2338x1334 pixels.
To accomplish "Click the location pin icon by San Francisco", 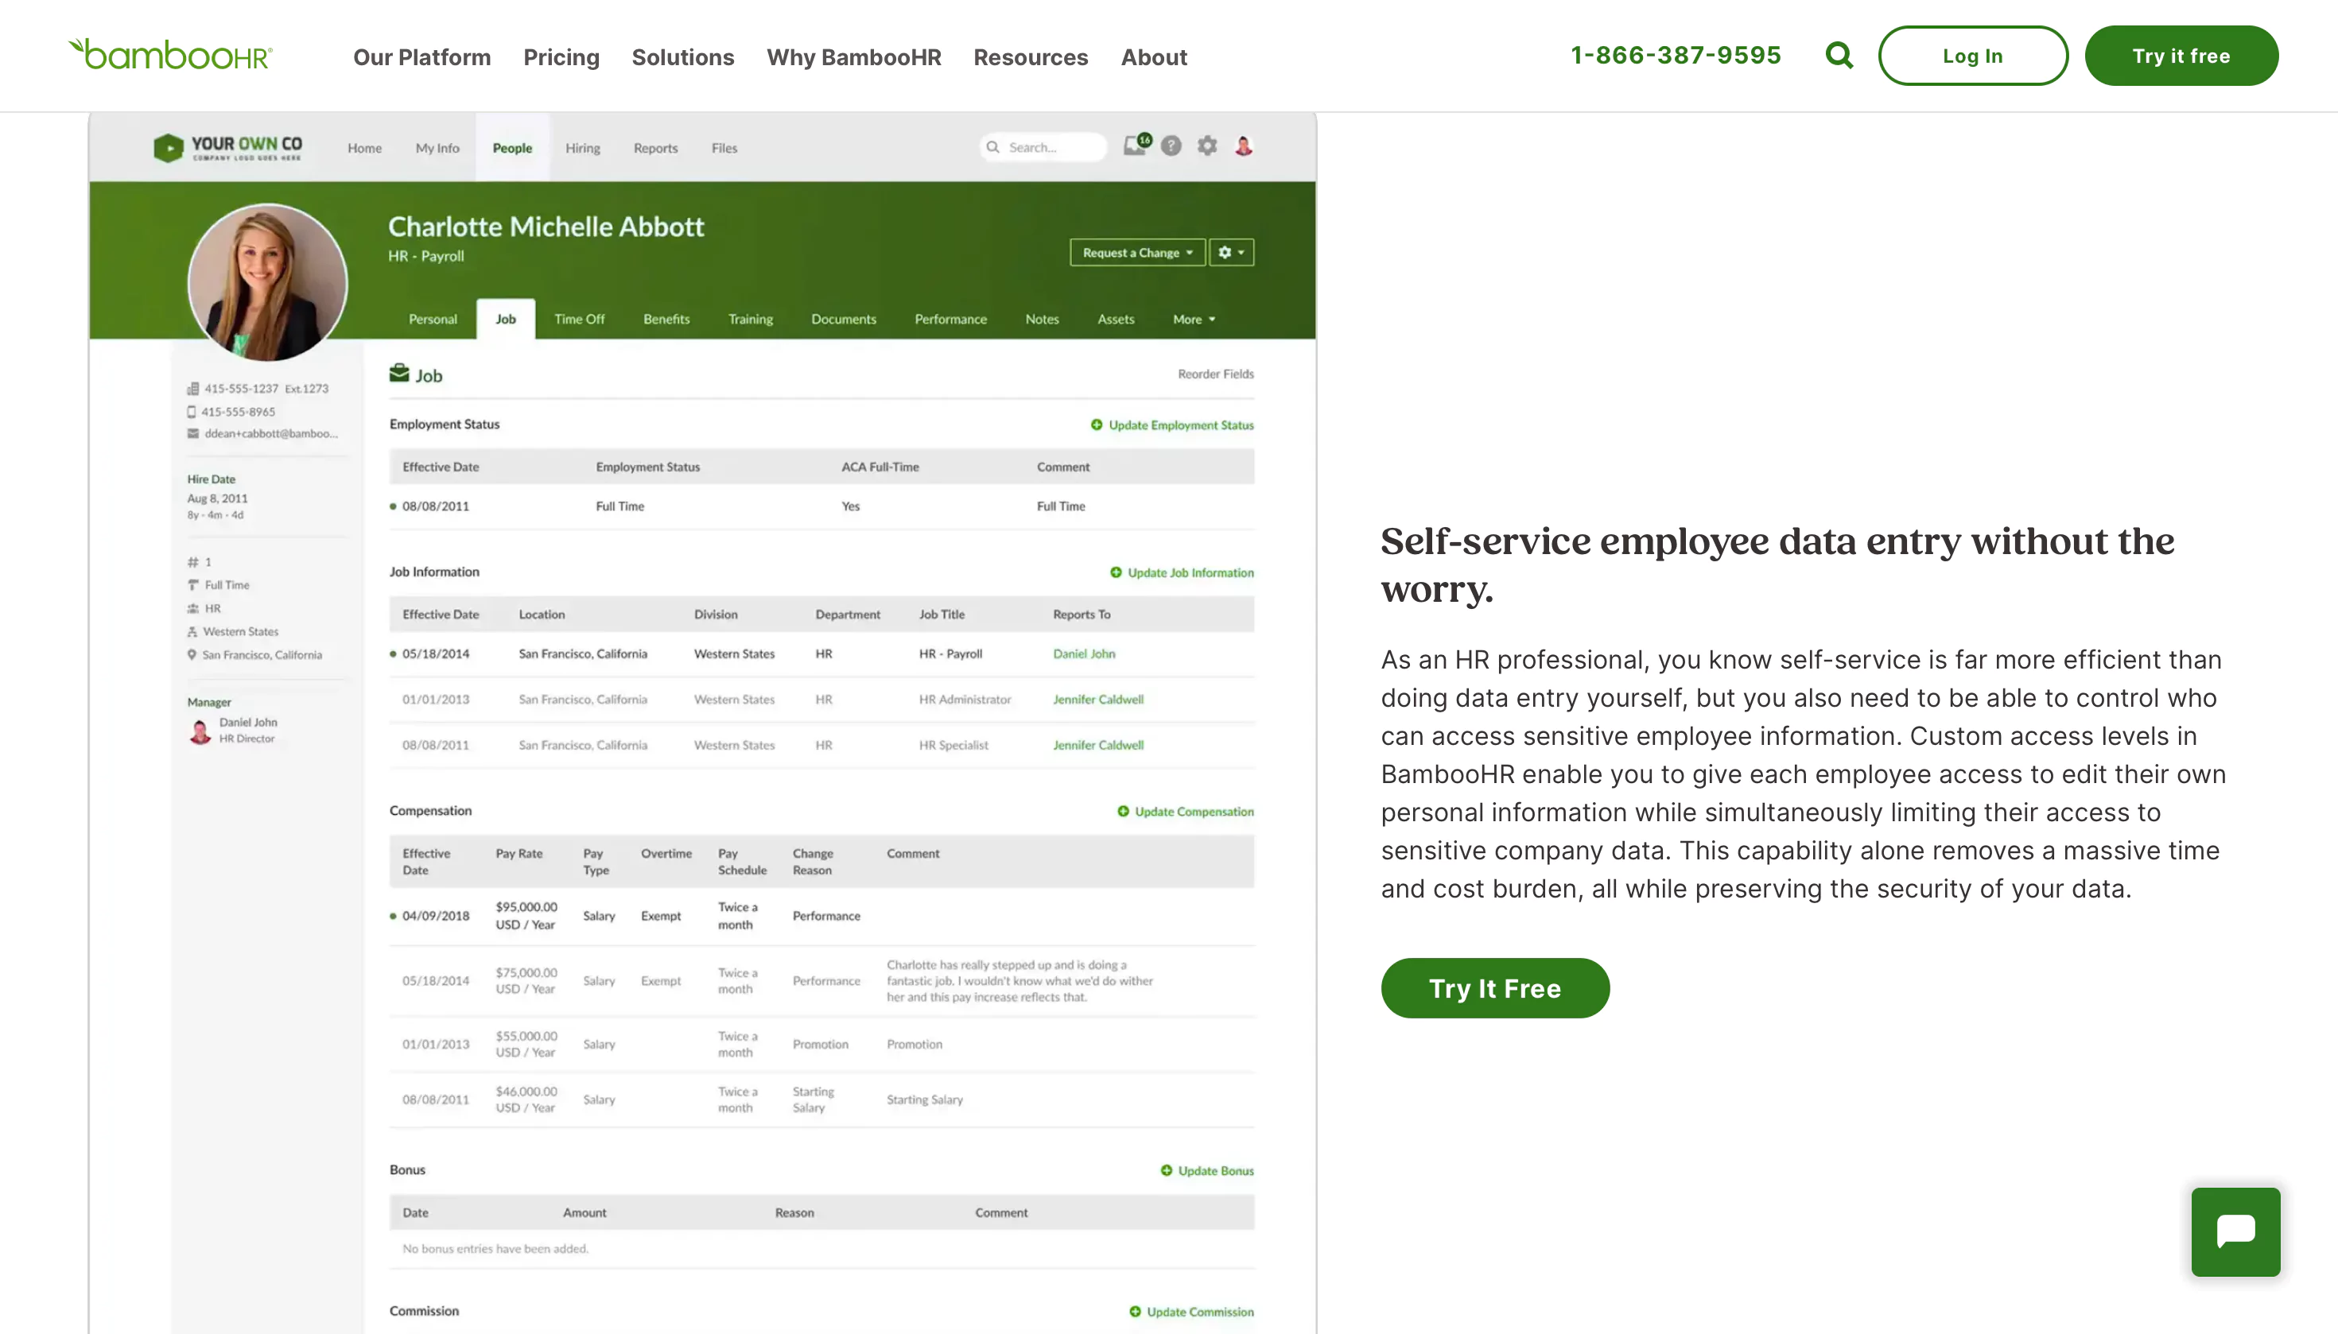I will (x=192, y=654).
